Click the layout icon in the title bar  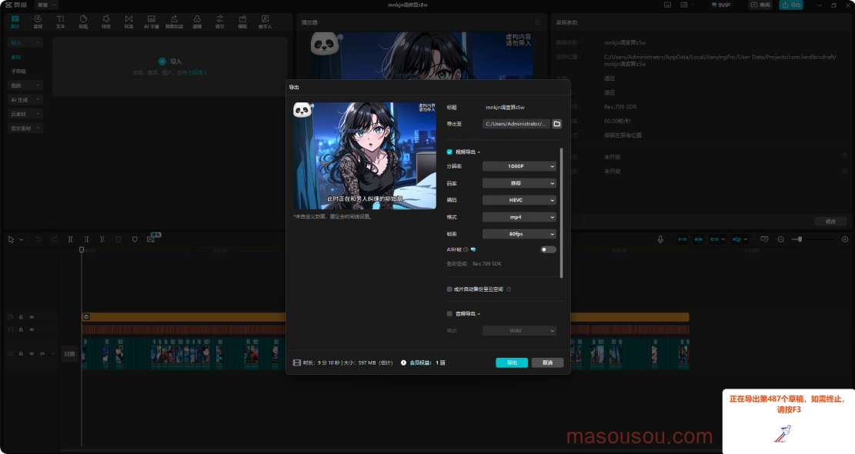(684, 5)
